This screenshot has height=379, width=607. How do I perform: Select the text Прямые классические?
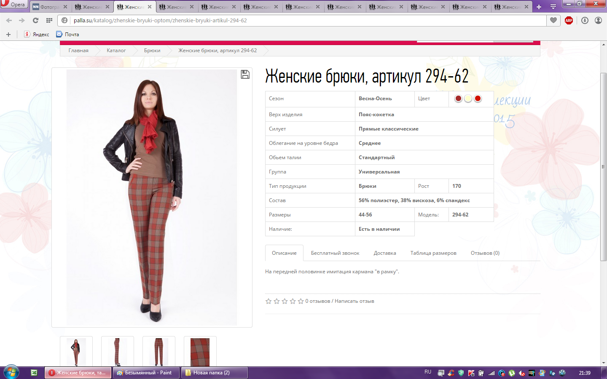pos(389,129)
